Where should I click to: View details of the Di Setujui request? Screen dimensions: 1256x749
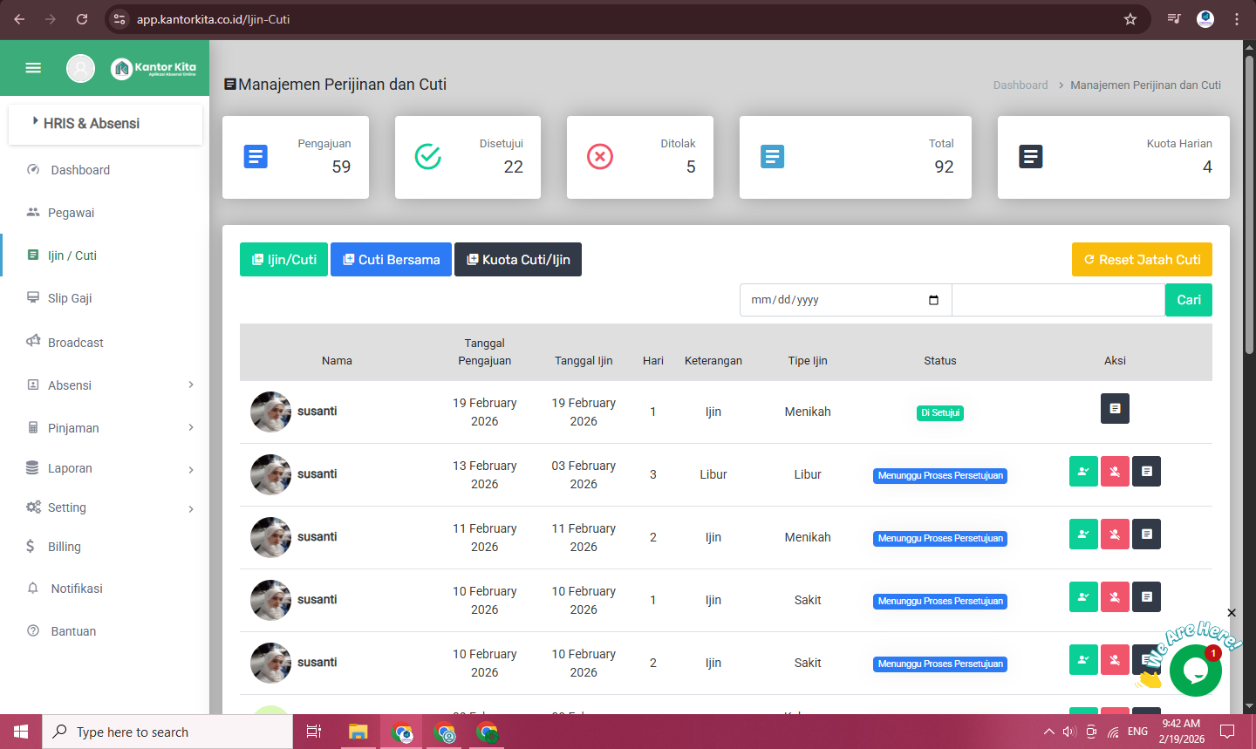1115,409
